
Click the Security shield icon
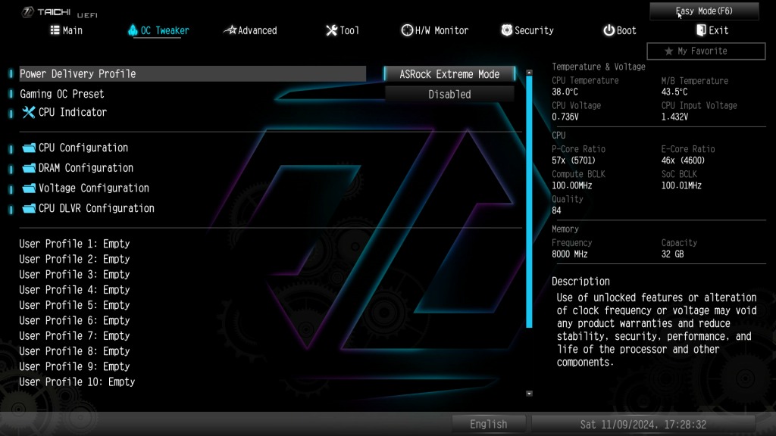(x=507, y=30)
